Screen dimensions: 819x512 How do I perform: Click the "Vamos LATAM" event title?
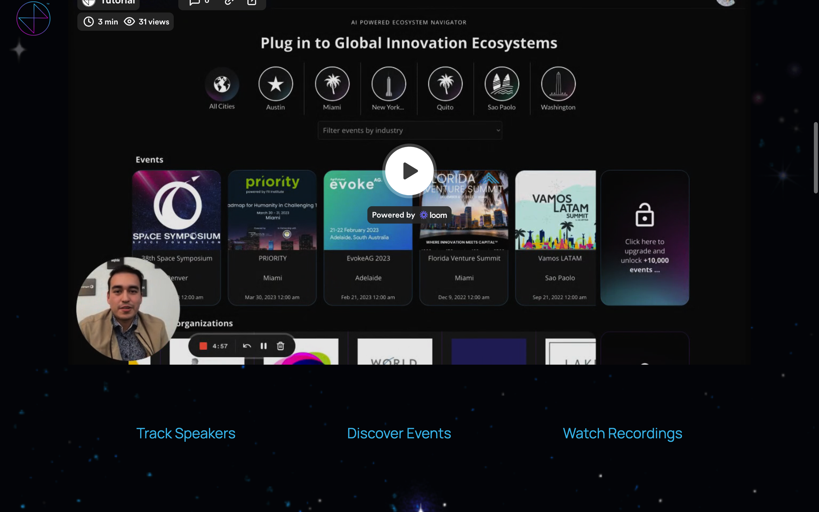tap(560, 258)
